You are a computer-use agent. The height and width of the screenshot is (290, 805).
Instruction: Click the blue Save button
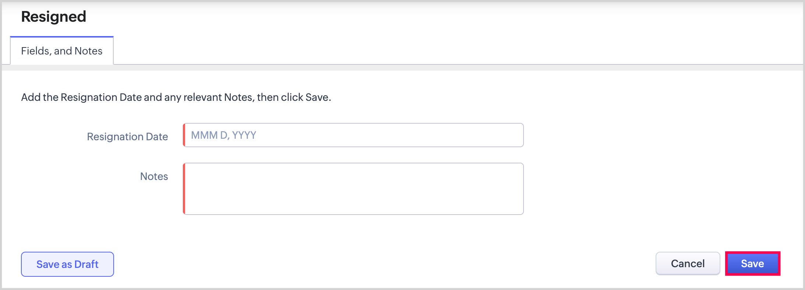coord(752,264)
